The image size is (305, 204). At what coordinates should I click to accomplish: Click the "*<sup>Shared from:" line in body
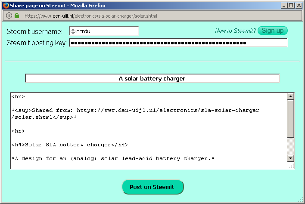click(x=135, y=110)
